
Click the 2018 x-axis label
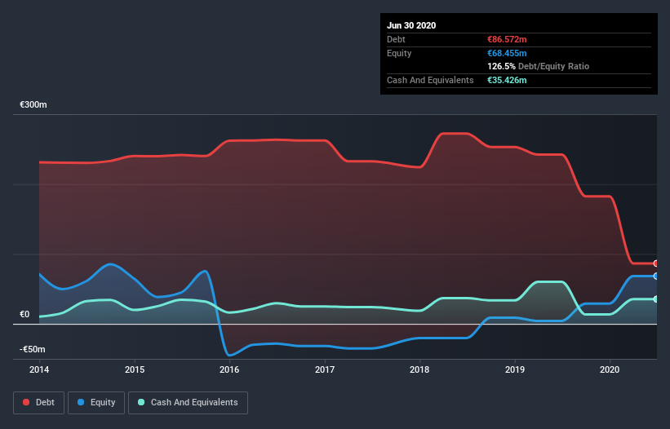point(419,369)
